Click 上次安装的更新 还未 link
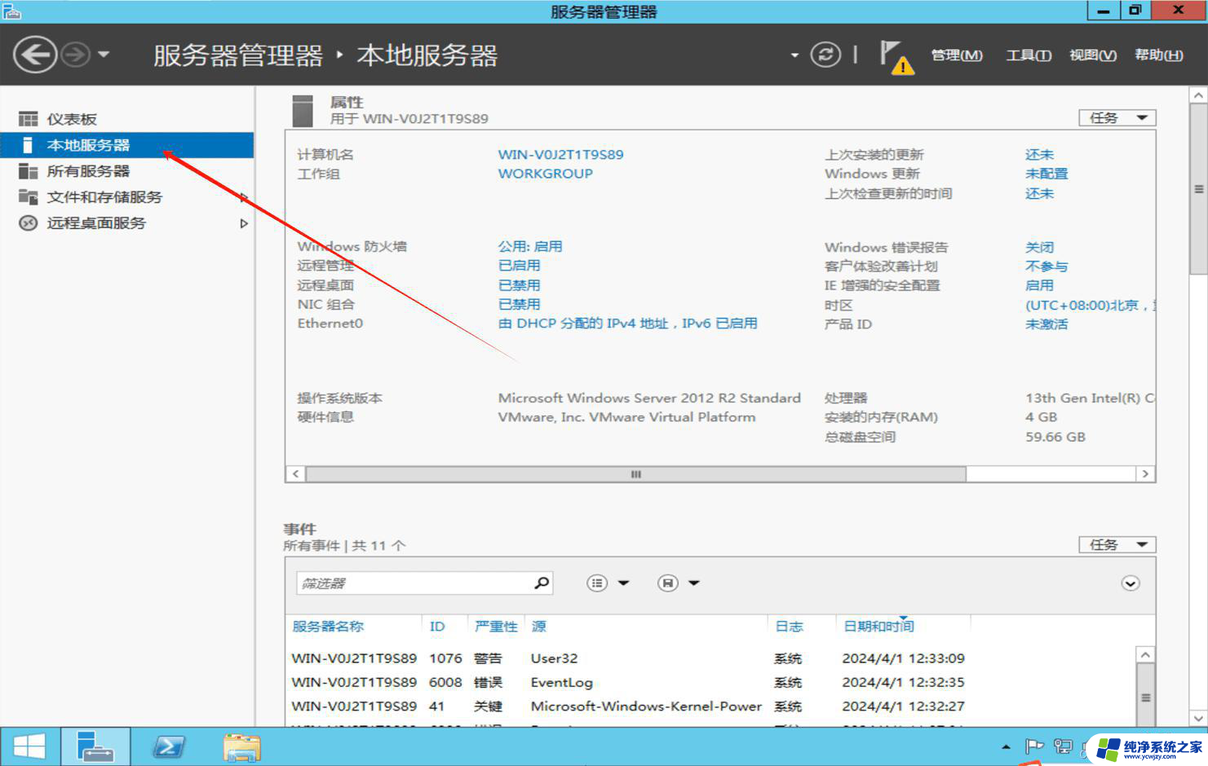The height and width of the screenshot is (766, 1208). point(1040,154)
